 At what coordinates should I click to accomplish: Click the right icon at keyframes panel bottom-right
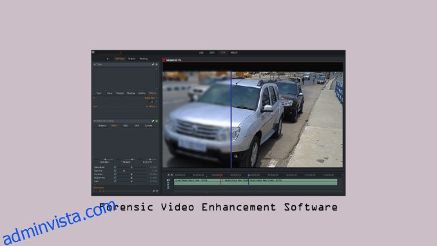(x=157, y=191)
